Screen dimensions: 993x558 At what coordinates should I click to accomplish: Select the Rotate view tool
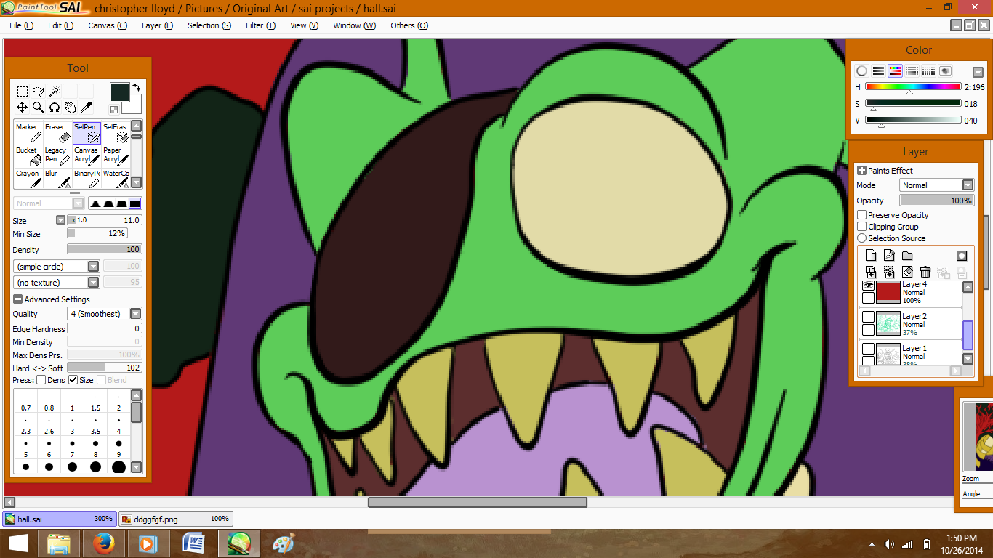[x=55, y=108]
